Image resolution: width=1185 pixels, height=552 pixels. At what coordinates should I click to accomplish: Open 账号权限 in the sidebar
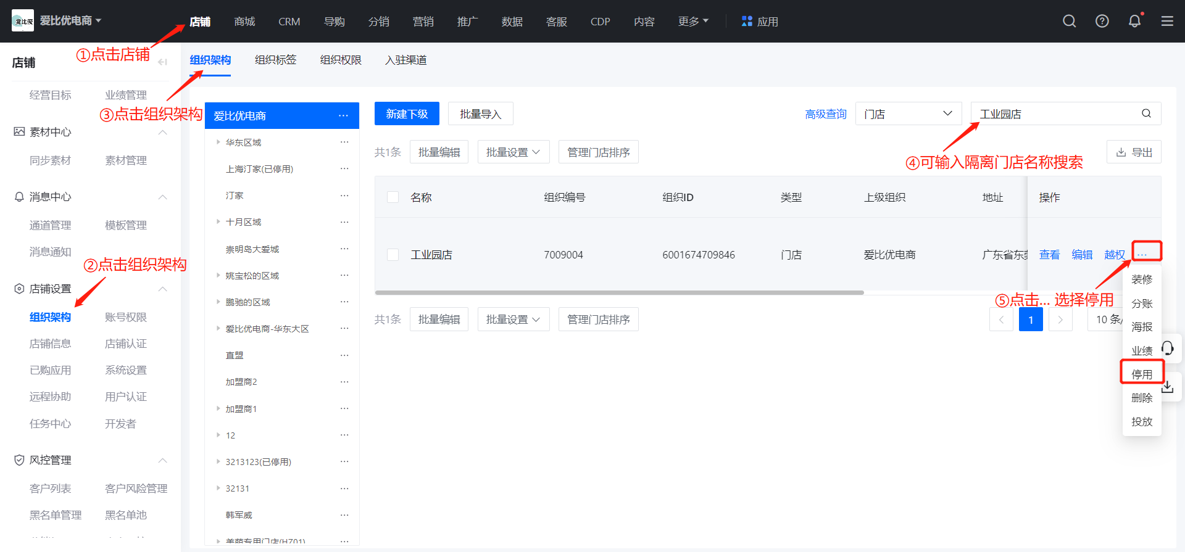pos(126,317)
